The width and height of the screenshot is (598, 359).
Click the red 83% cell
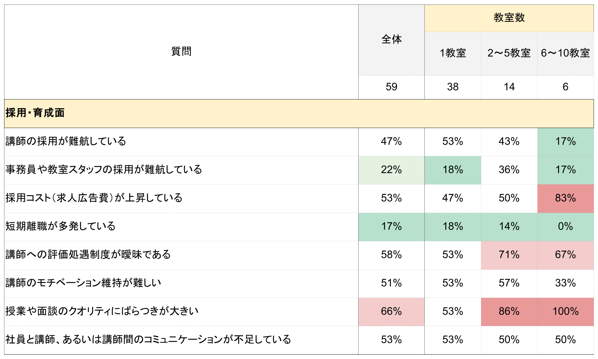point(565,198)
